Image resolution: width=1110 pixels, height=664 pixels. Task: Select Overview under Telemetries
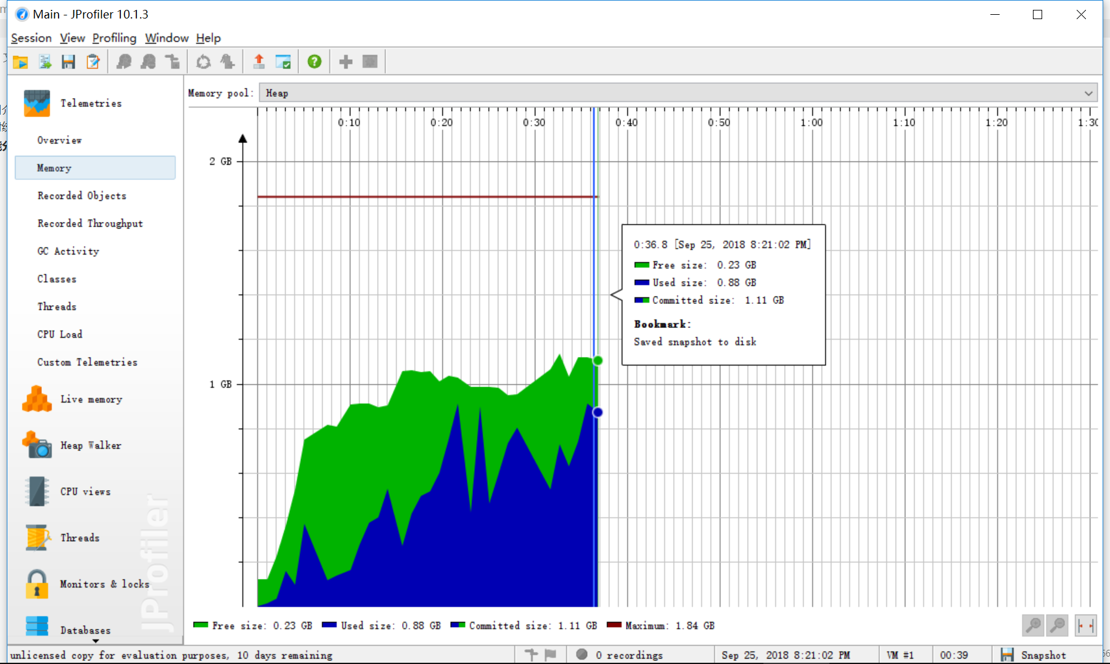(x=59, y=140)
